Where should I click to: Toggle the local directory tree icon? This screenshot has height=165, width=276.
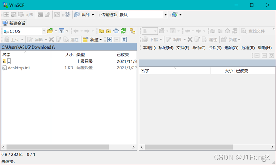coord(132,31)
